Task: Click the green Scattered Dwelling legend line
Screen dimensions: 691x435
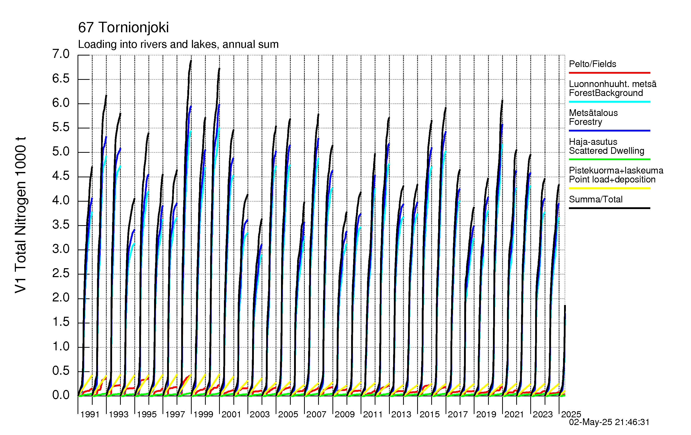Action: coord(609,159)
